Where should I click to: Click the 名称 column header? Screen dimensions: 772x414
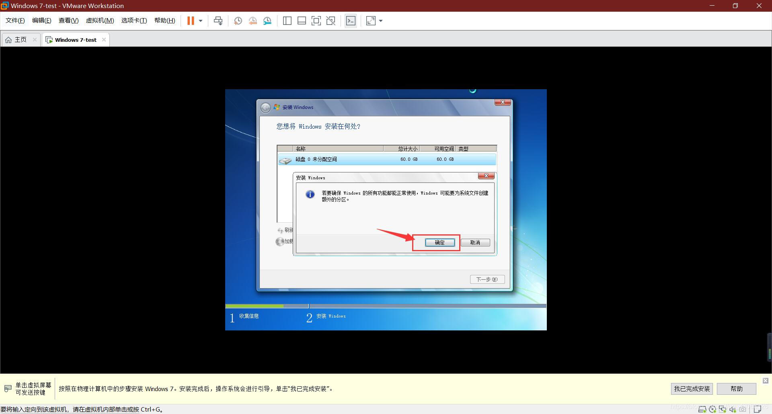pos(338,149)
